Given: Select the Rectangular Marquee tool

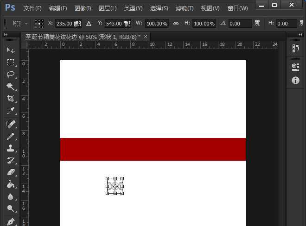Looking at the screenshot, I should (x=10, y=62).
